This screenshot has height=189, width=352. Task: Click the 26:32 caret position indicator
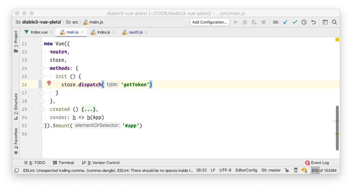coord(201,170)
